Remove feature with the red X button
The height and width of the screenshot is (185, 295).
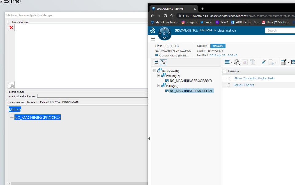(x=11, y=28)
